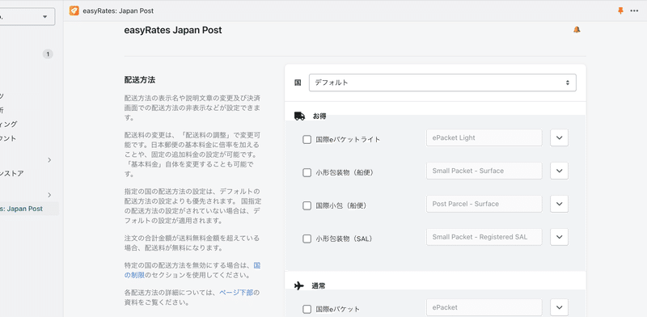The image size is (647, 317).
Task: Open the three-dots more menu
Action: pyautogui.click(x=634, y=11)
